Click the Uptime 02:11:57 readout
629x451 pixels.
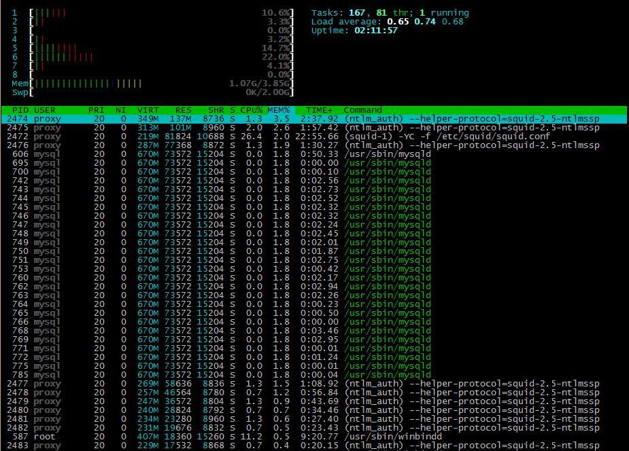354,31
